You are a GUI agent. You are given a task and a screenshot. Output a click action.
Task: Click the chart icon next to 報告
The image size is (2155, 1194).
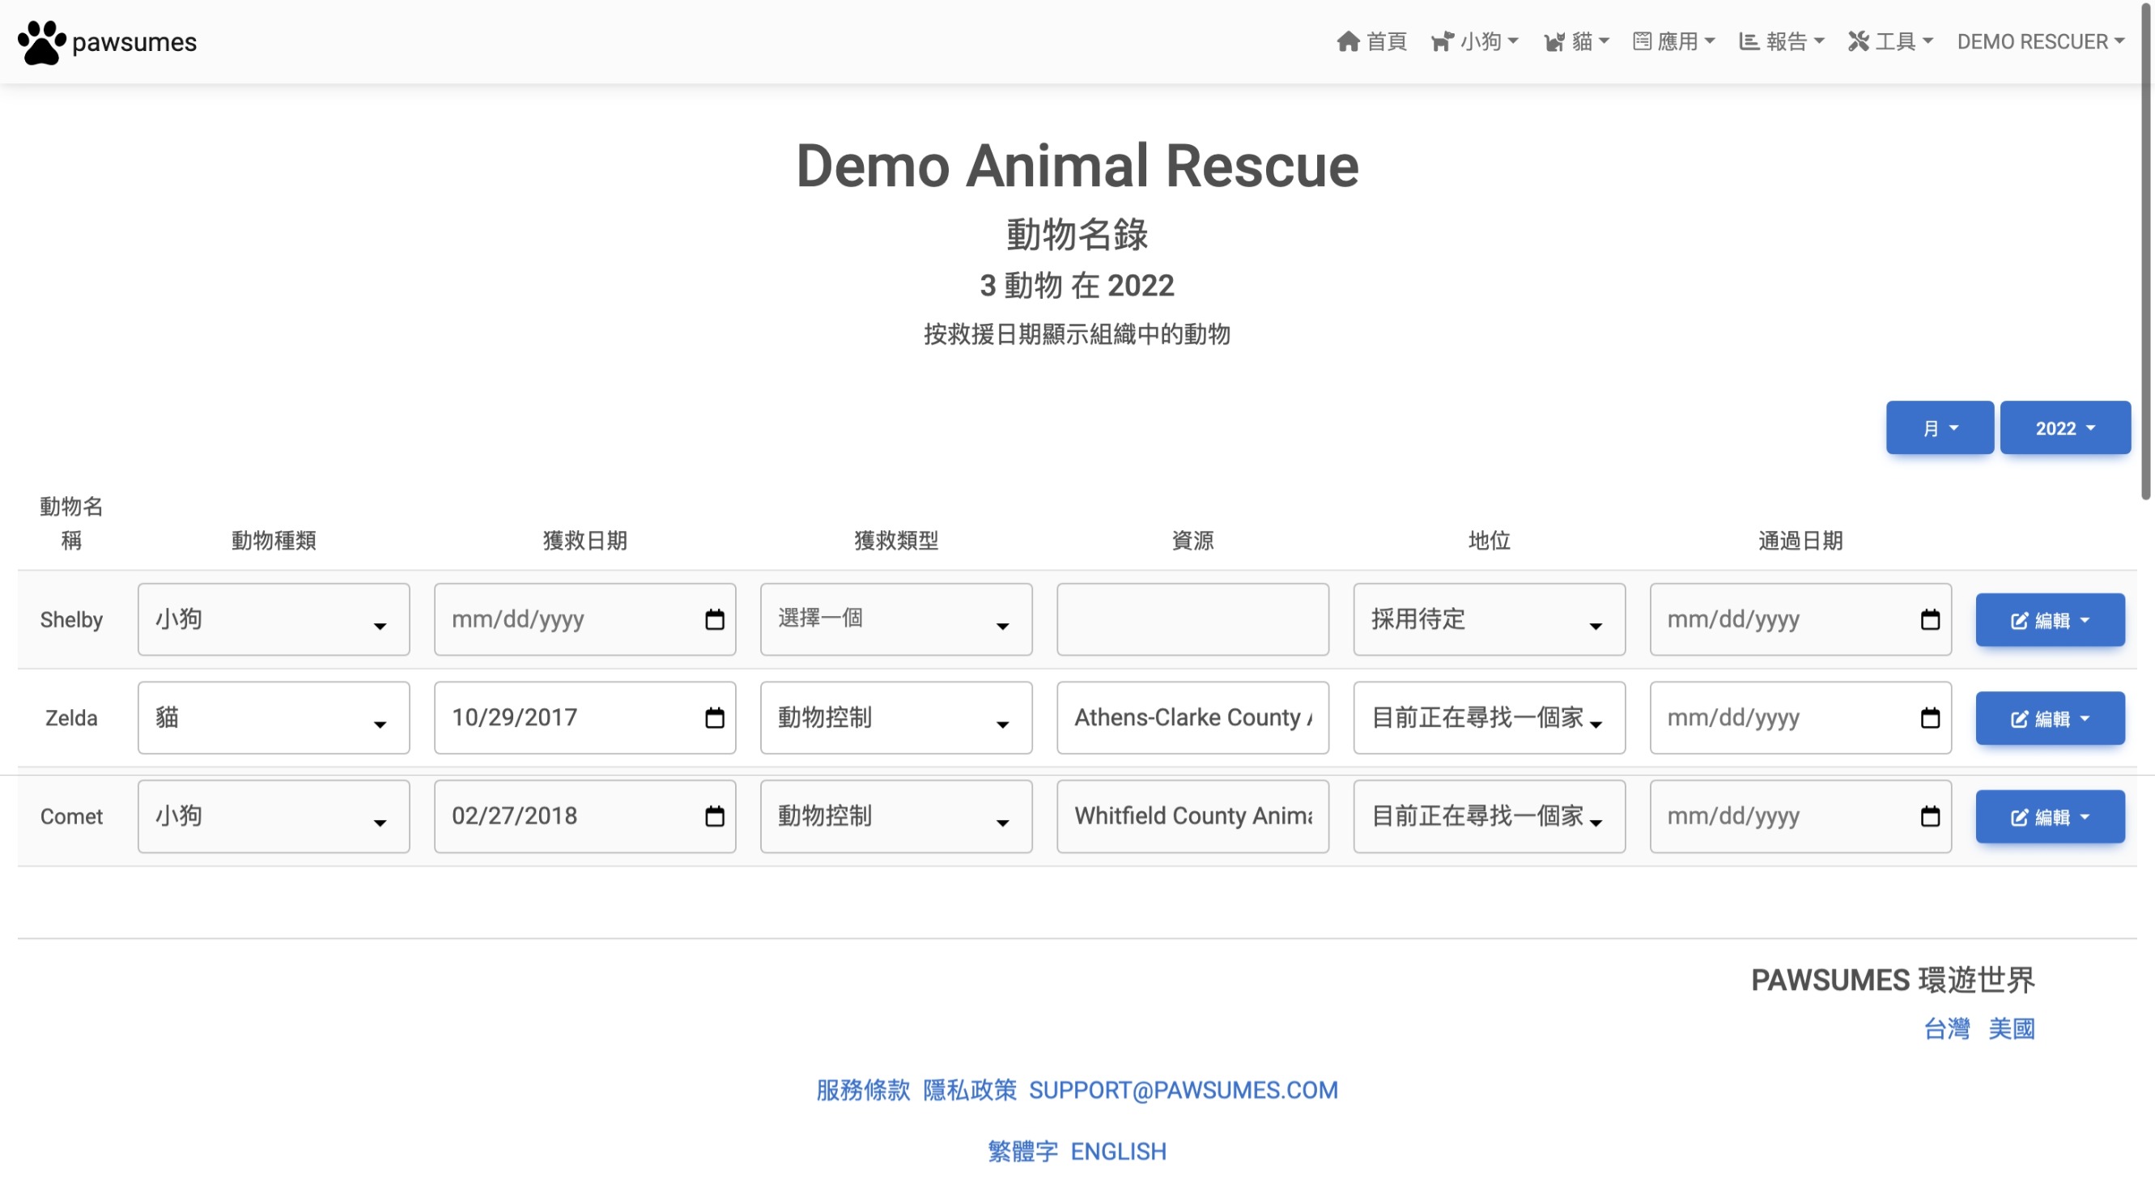pos(1749,41)
